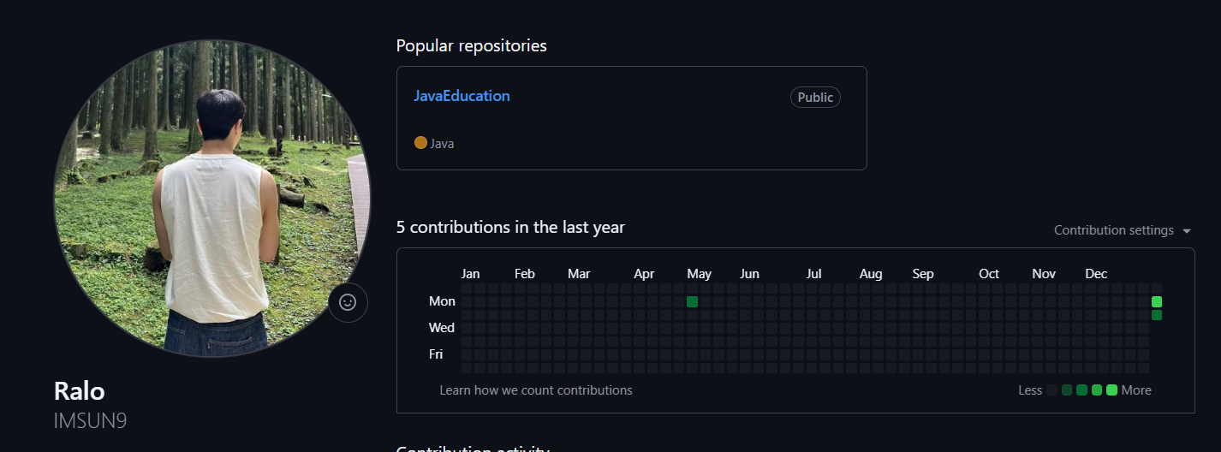Screen dimensions: 1221x452
Task: Click the lightest legend square next to Less
Action: coord(1051,390)
